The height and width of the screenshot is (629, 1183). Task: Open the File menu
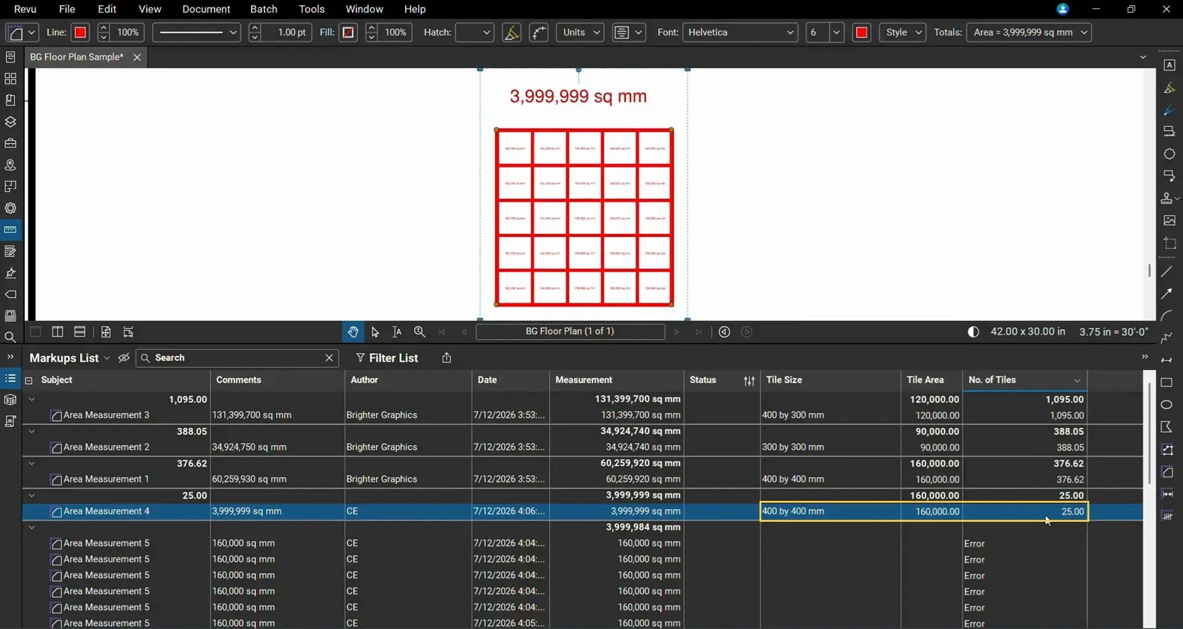pyautogui.click(x=67, y=9)
